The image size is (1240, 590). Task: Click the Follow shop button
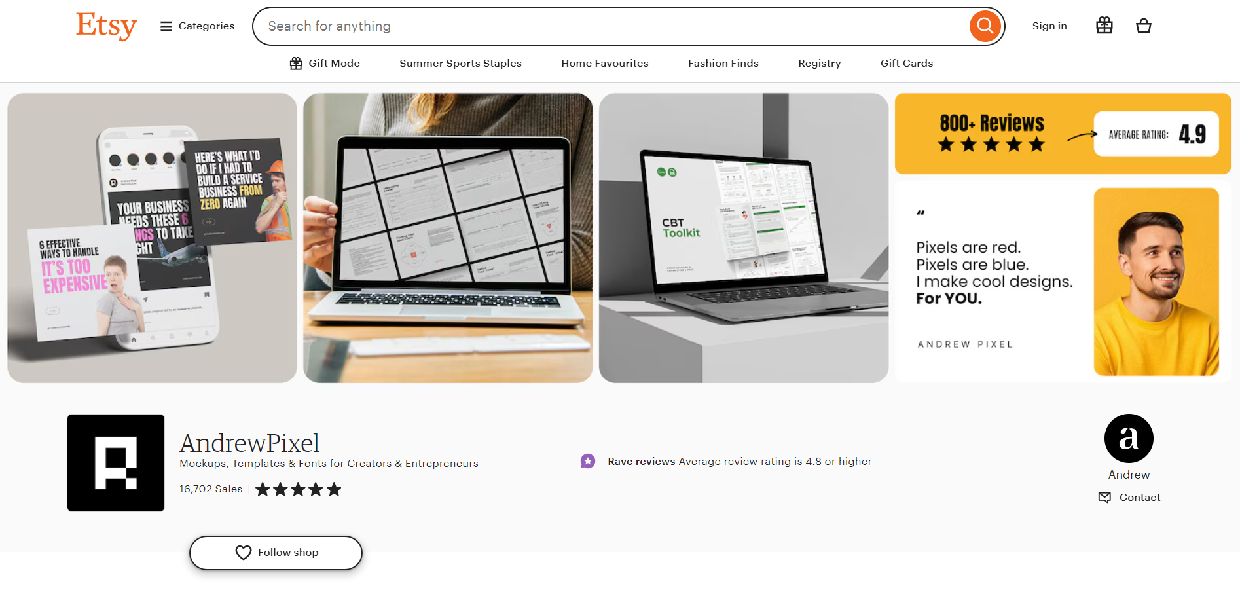tap(276, 553)
